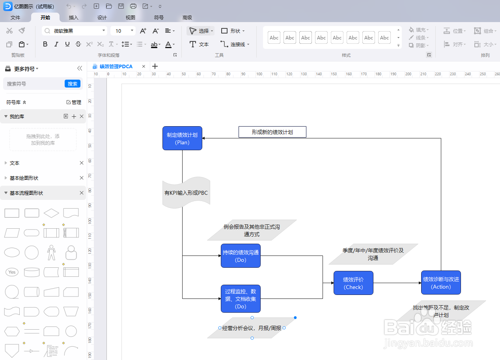Click the 阴影 (Shadow) icon
500x360 pixels.
pyautogui.click(x=412, y=45)
